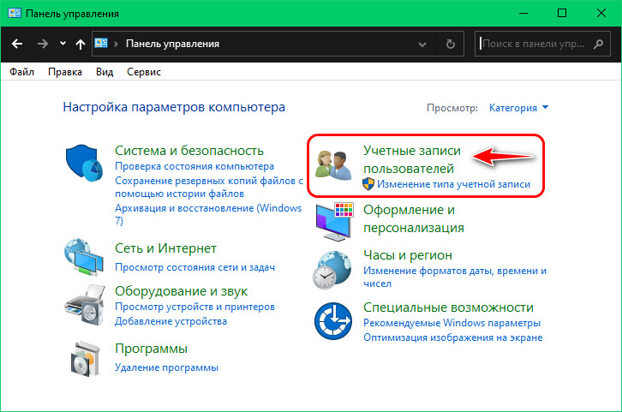Click Изменение форматов даты, времени link
Viewport: 622px width, 412px height.
pos(455,277)
